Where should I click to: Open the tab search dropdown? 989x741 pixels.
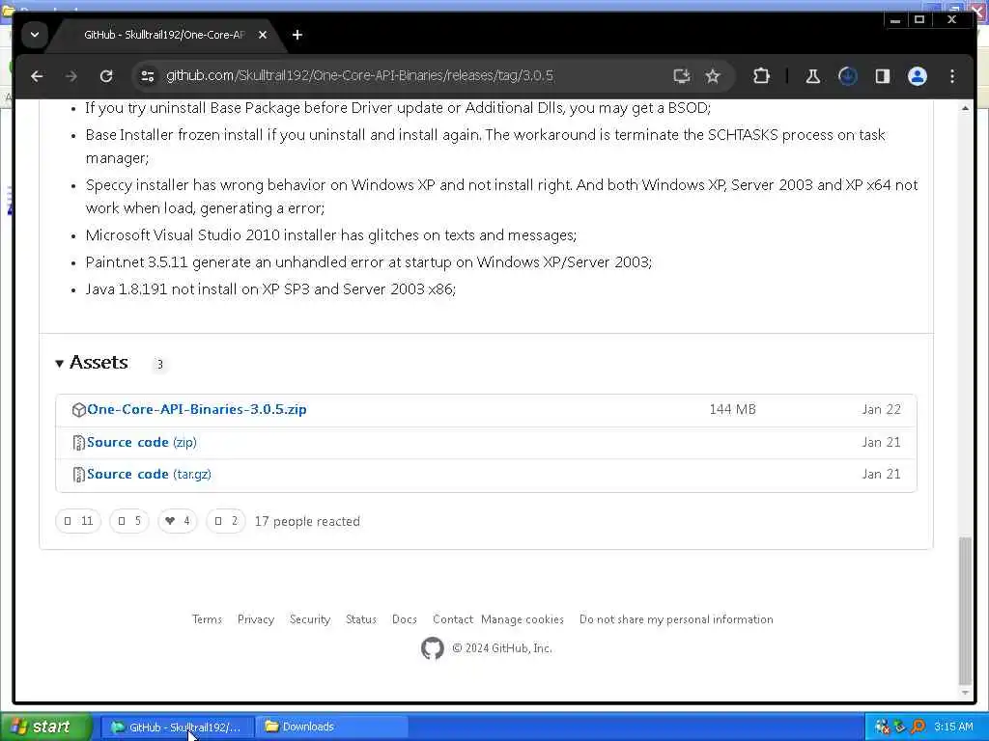35,35
